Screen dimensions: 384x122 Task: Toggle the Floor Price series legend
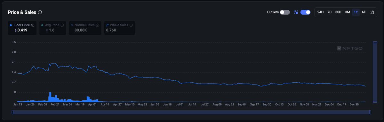[22, 28]
